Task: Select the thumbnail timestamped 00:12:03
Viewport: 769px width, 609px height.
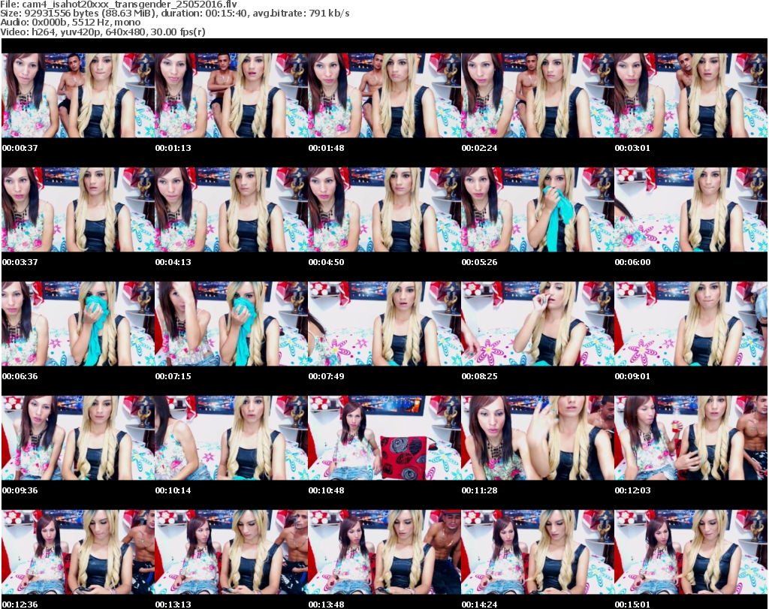Action: [691, 439]
